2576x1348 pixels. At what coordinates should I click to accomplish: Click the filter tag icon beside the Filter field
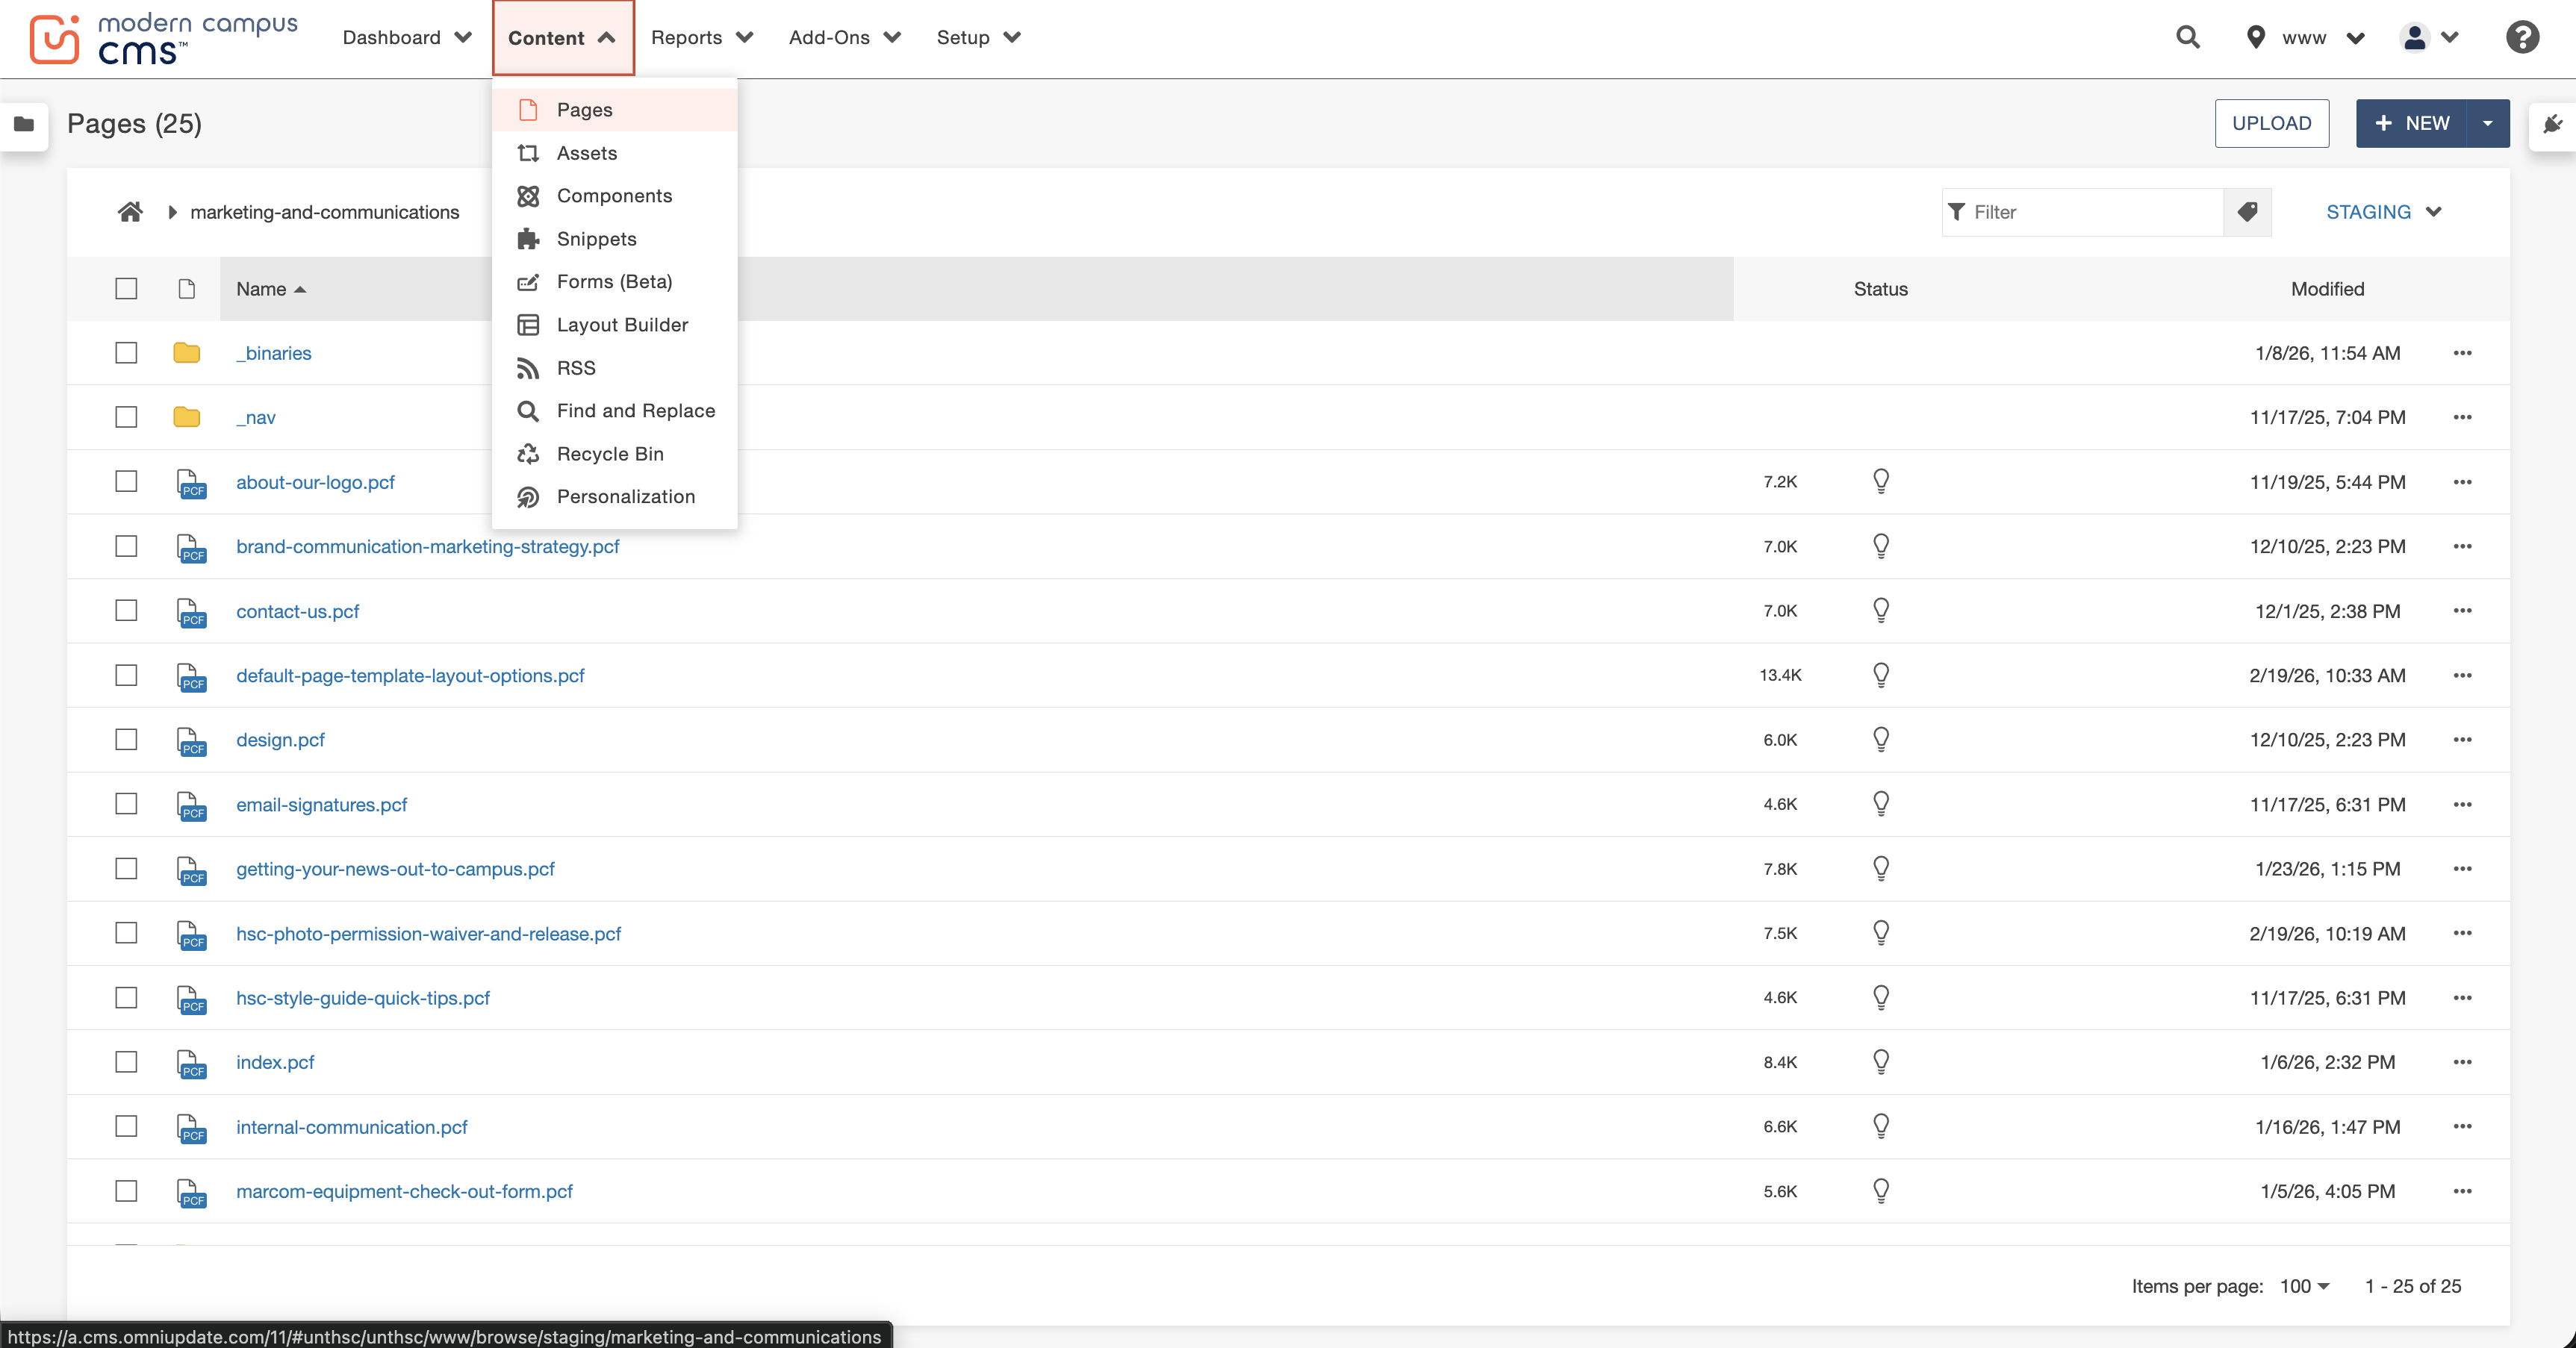coord(2248,212)
